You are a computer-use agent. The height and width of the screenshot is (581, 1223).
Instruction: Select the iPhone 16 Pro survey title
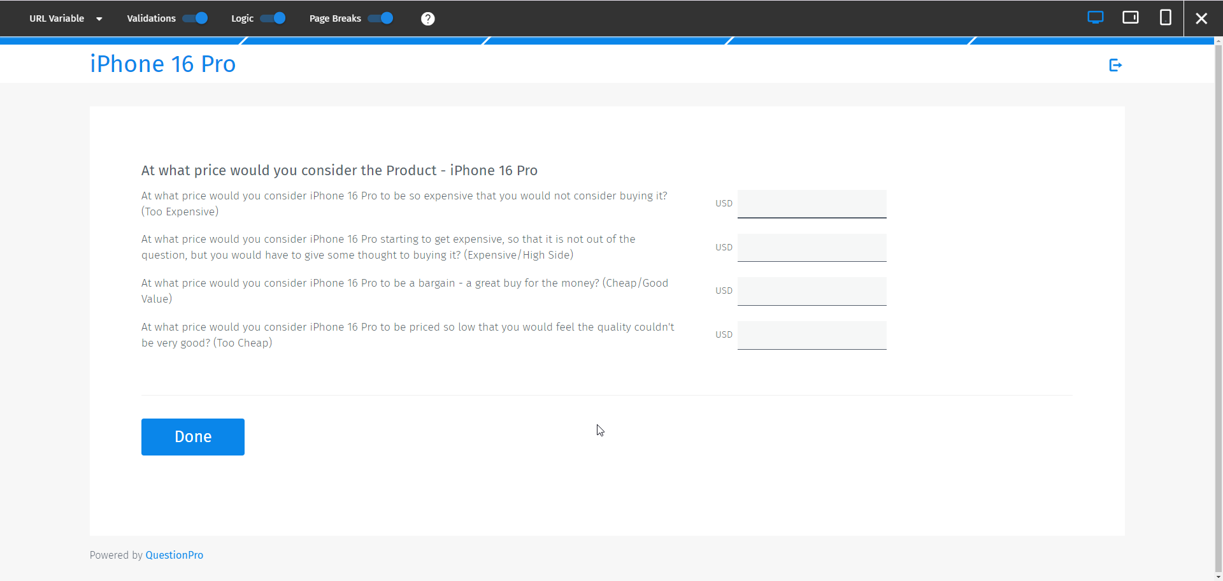point(163,64)
